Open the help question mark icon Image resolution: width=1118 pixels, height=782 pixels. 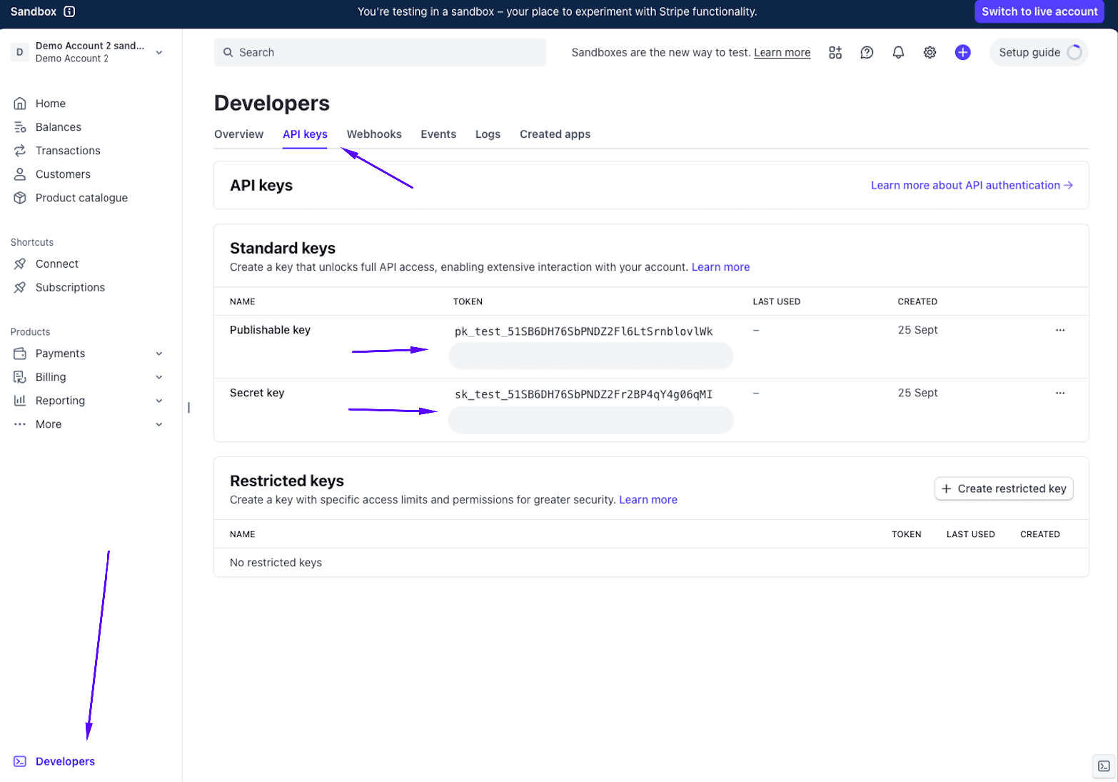point(867,52)
